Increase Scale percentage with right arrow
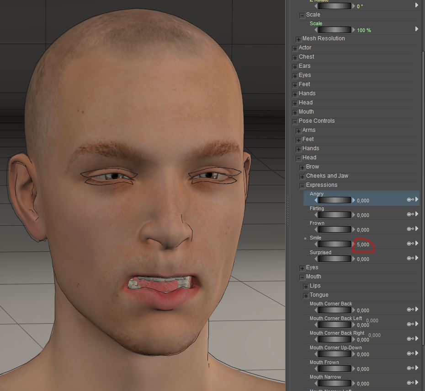The width and height of the screenshot is (425, 391). pyautogui.click(x=353, y=30)
